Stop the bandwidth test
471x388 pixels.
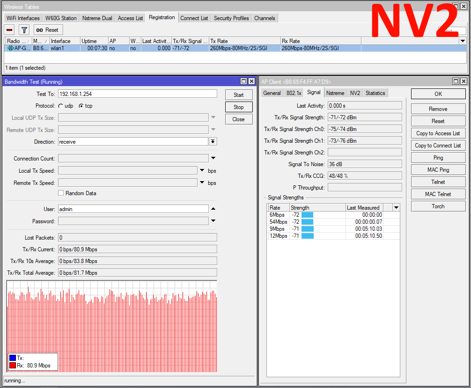(x=238, y=107)
